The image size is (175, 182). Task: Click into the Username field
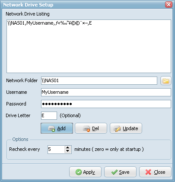click(106, 92)
